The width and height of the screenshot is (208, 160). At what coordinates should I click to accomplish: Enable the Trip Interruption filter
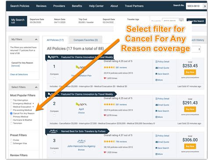(11, 100)
